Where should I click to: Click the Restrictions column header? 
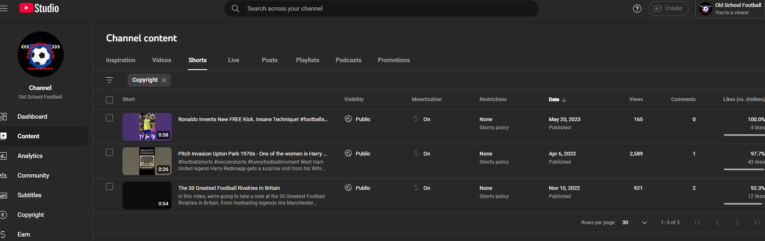pyautogui.click(x=493, y=99)
